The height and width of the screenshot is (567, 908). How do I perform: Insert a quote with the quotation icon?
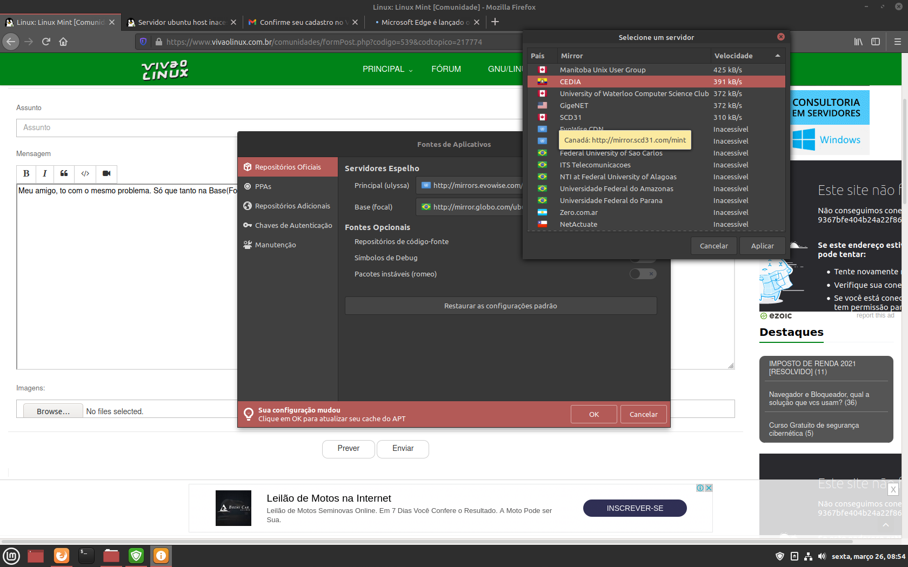(64, 173)
